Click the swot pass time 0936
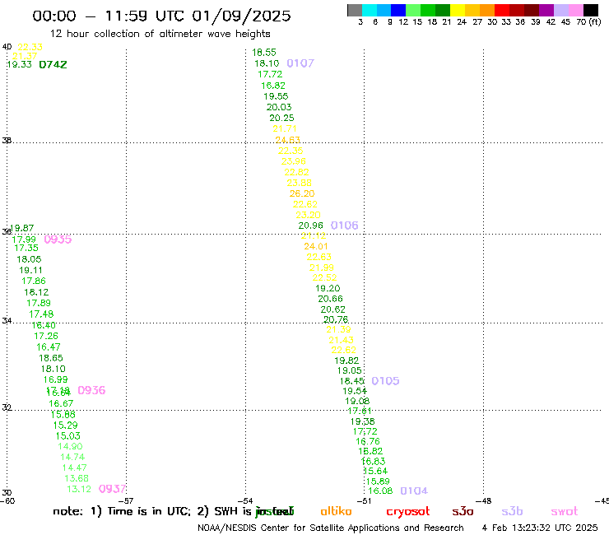Viewport: 609px width, 535px height. click(91, 390)
